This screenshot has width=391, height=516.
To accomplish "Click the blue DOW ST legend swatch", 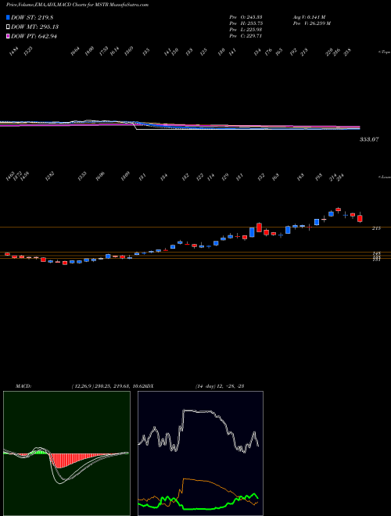I will pyautogui.click(x=8, y=17).
